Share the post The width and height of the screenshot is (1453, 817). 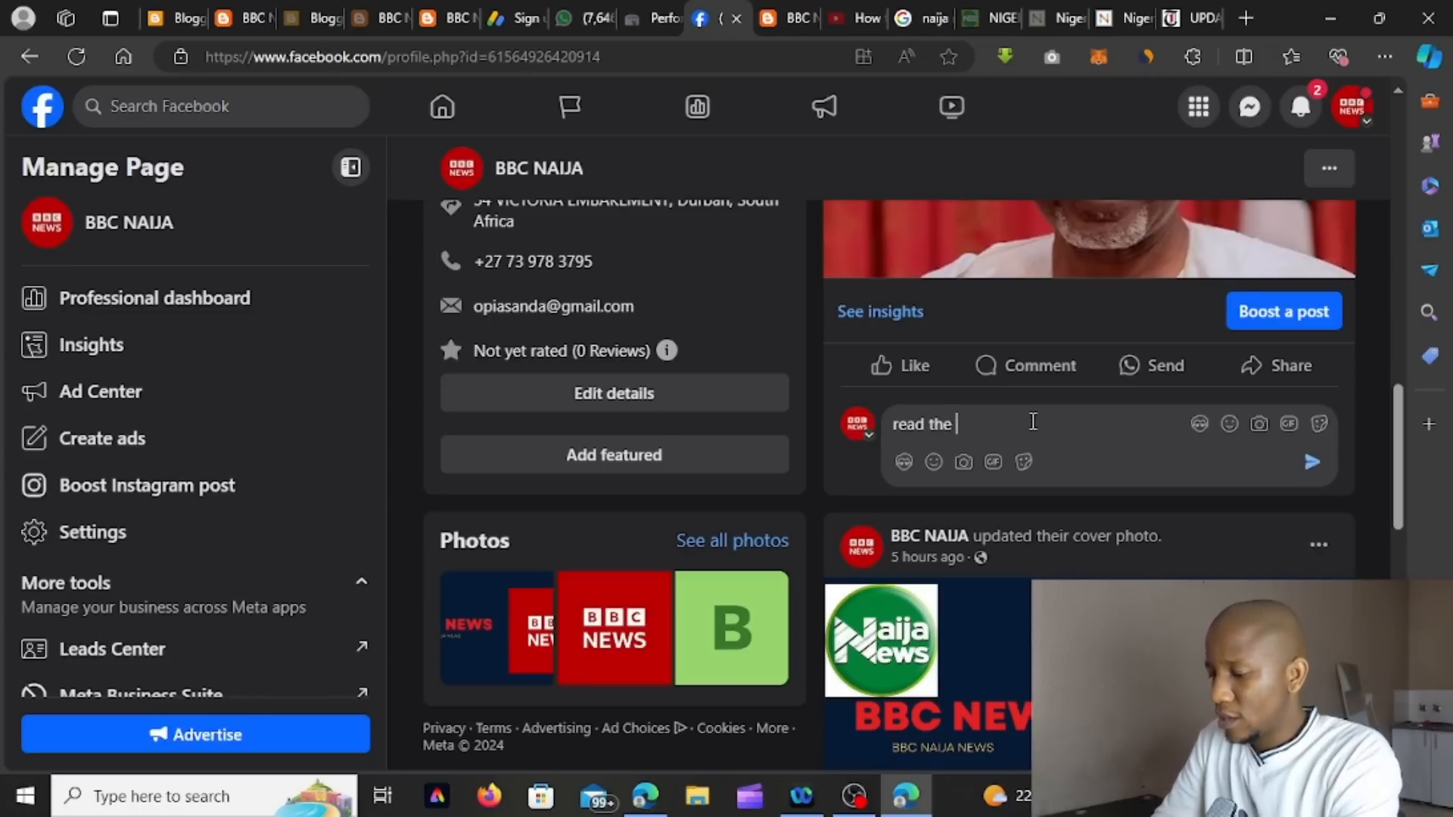coord(1276,365)
